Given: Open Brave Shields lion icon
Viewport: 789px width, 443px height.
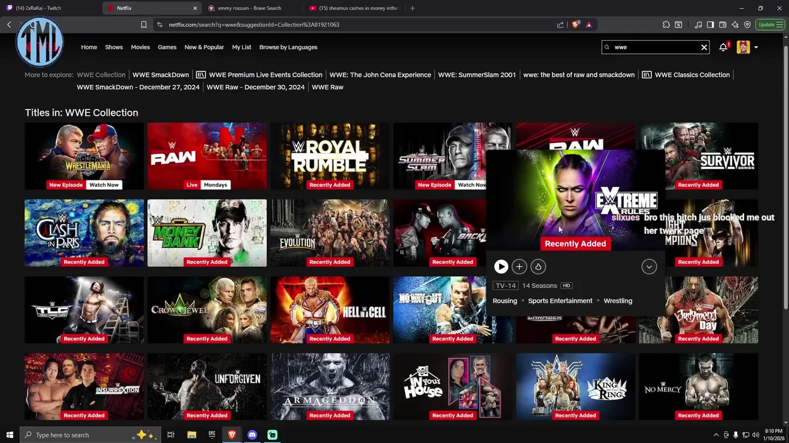Looking at the screenshot, I should (x=575, y=25).
